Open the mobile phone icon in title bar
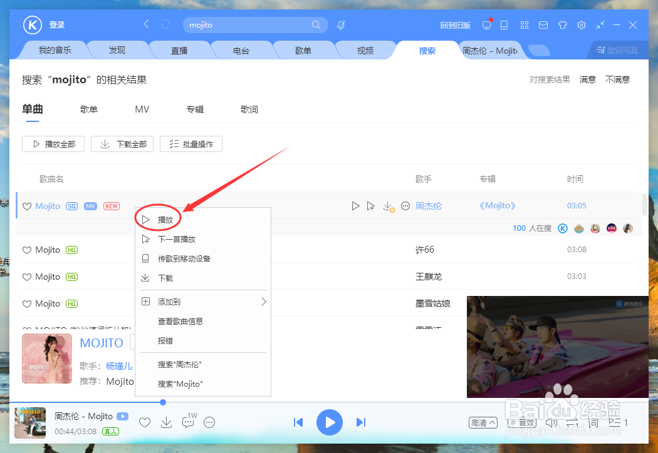 (x=504, y=25)
